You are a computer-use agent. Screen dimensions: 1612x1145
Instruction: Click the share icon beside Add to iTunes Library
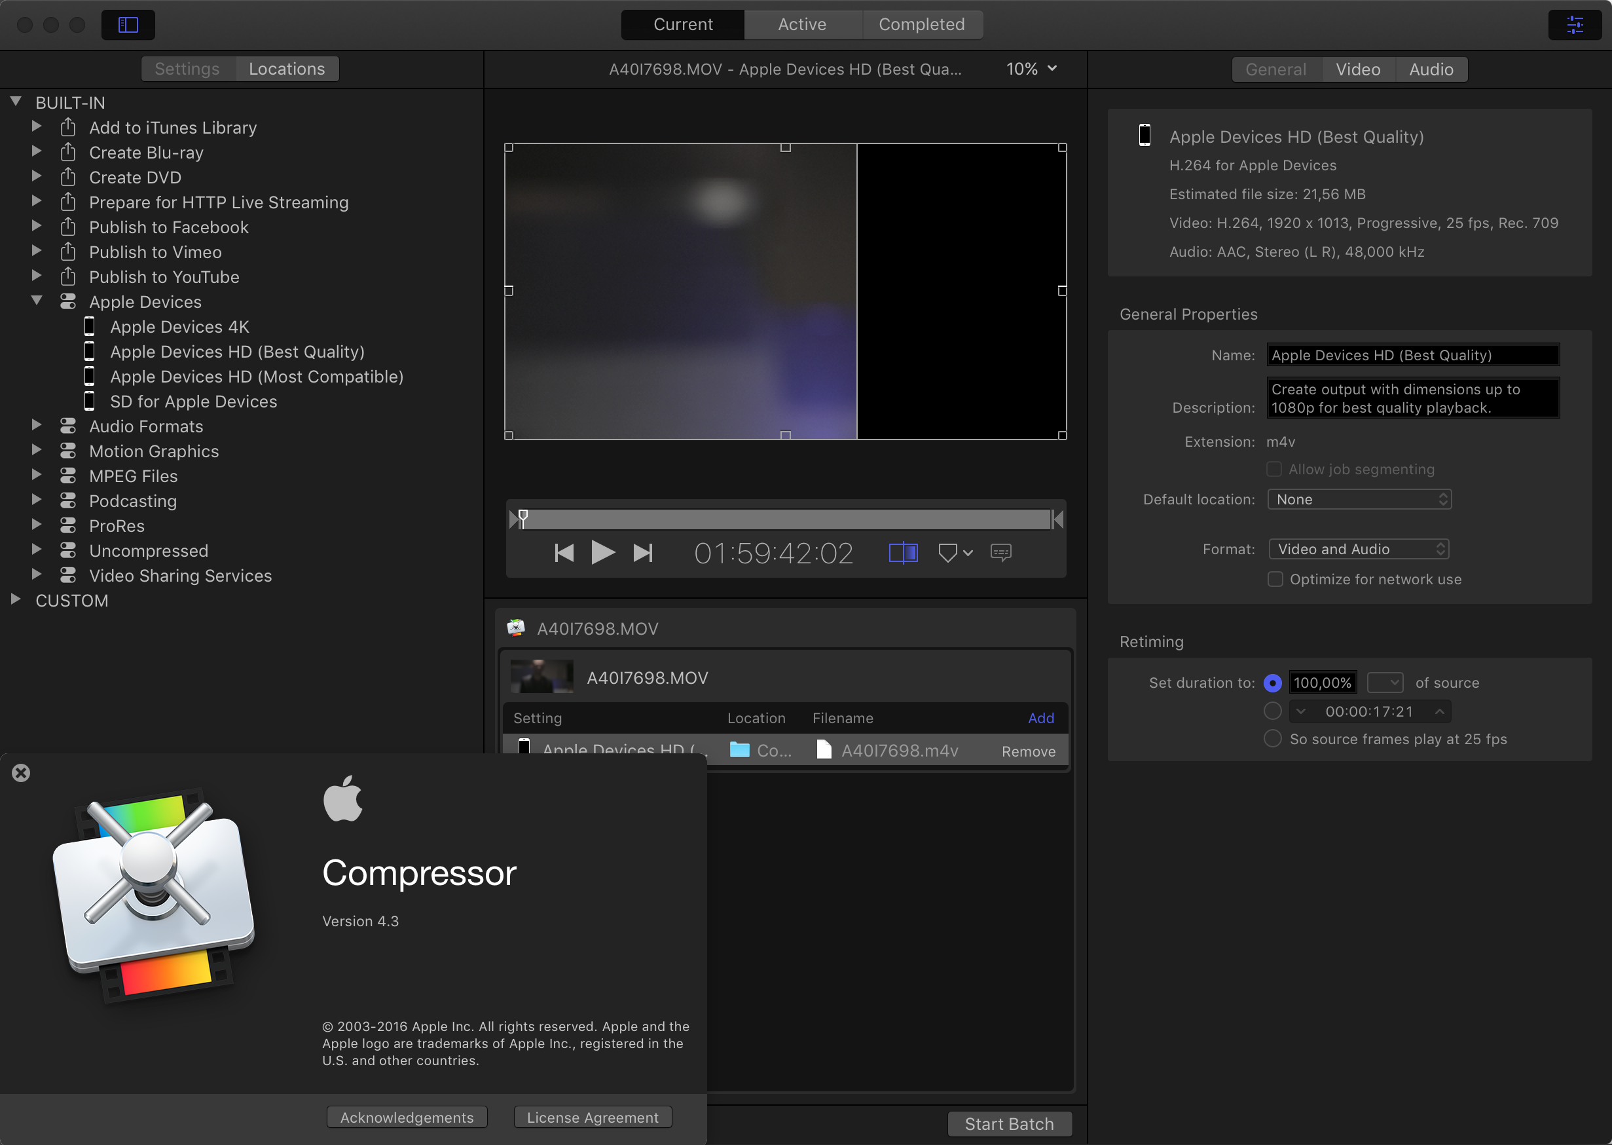67,128
